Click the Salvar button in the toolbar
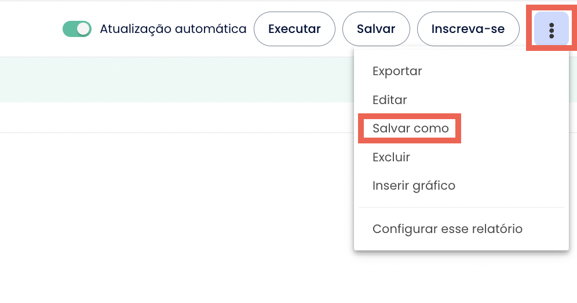The height and width of the screenshot is (303, 577). coord(376,29)
